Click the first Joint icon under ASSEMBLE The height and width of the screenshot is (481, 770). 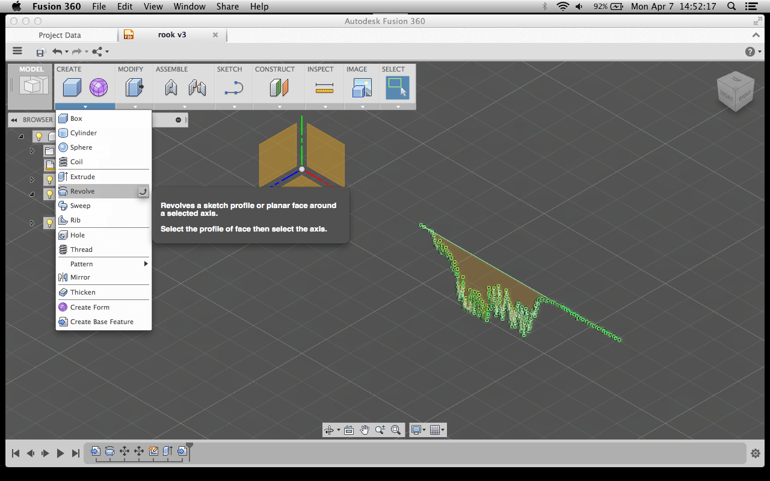pos(171,88)
